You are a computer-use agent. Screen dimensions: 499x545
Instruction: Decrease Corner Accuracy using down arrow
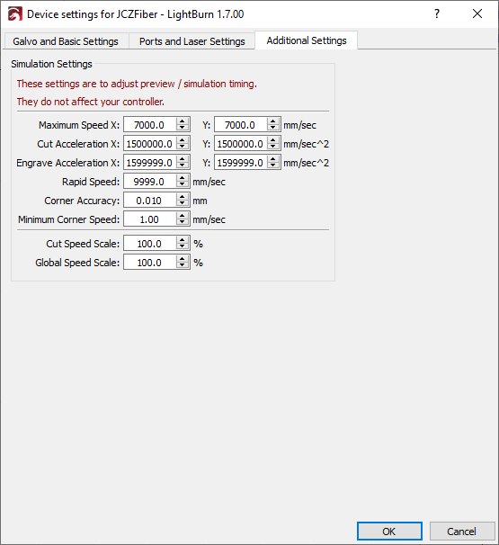coord(183,203)
